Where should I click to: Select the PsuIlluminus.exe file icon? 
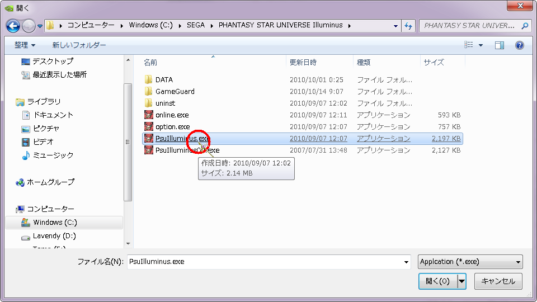[149, 138]
